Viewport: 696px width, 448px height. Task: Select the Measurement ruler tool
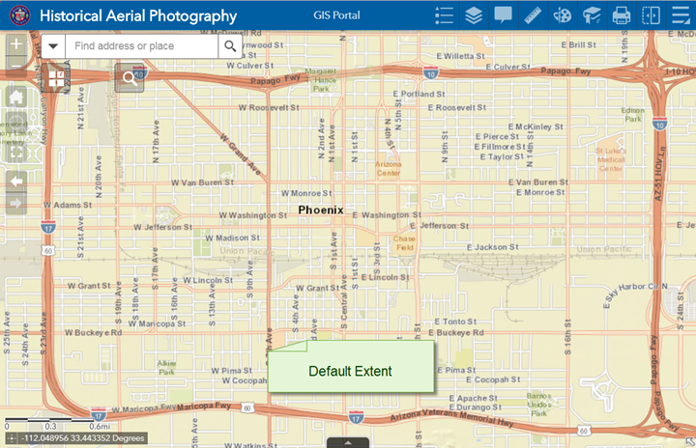click(x=533, y=15)
